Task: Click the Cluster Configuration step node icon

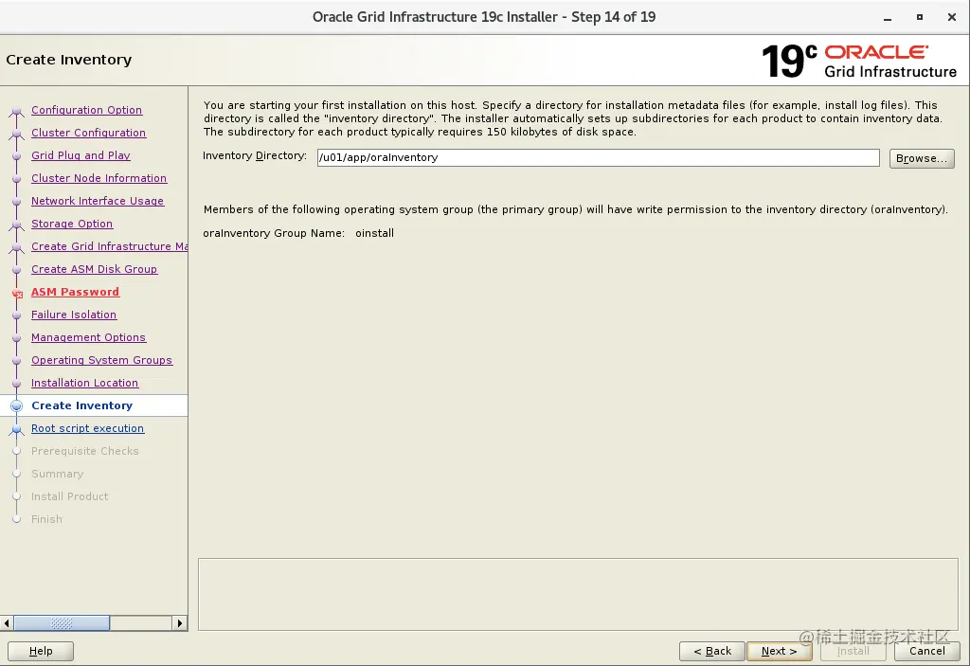Action: tap(17, 135)
